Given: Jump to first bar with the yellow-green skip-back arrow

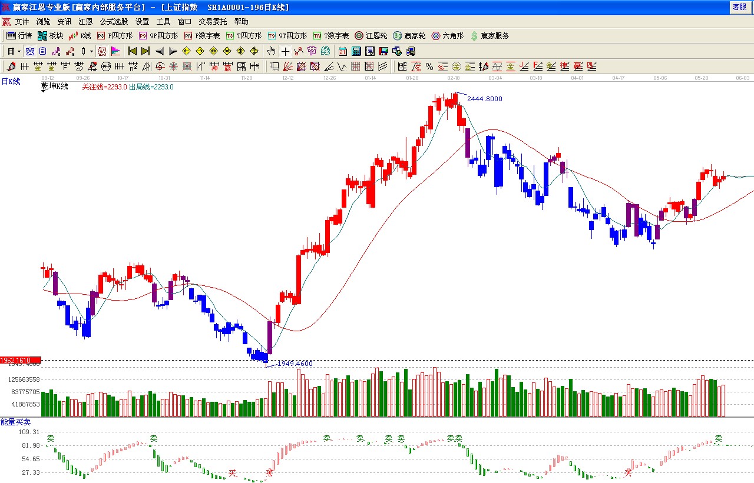Looking at the screenshot, I should tap(132, 51).
